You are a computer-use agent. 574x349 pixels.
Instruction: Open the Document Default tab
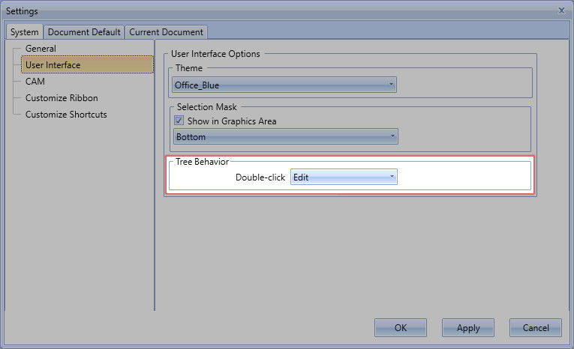83,32
